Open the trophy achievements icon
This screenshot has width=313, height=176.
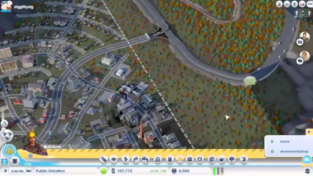pyautogui.click(x=294, y=4)
